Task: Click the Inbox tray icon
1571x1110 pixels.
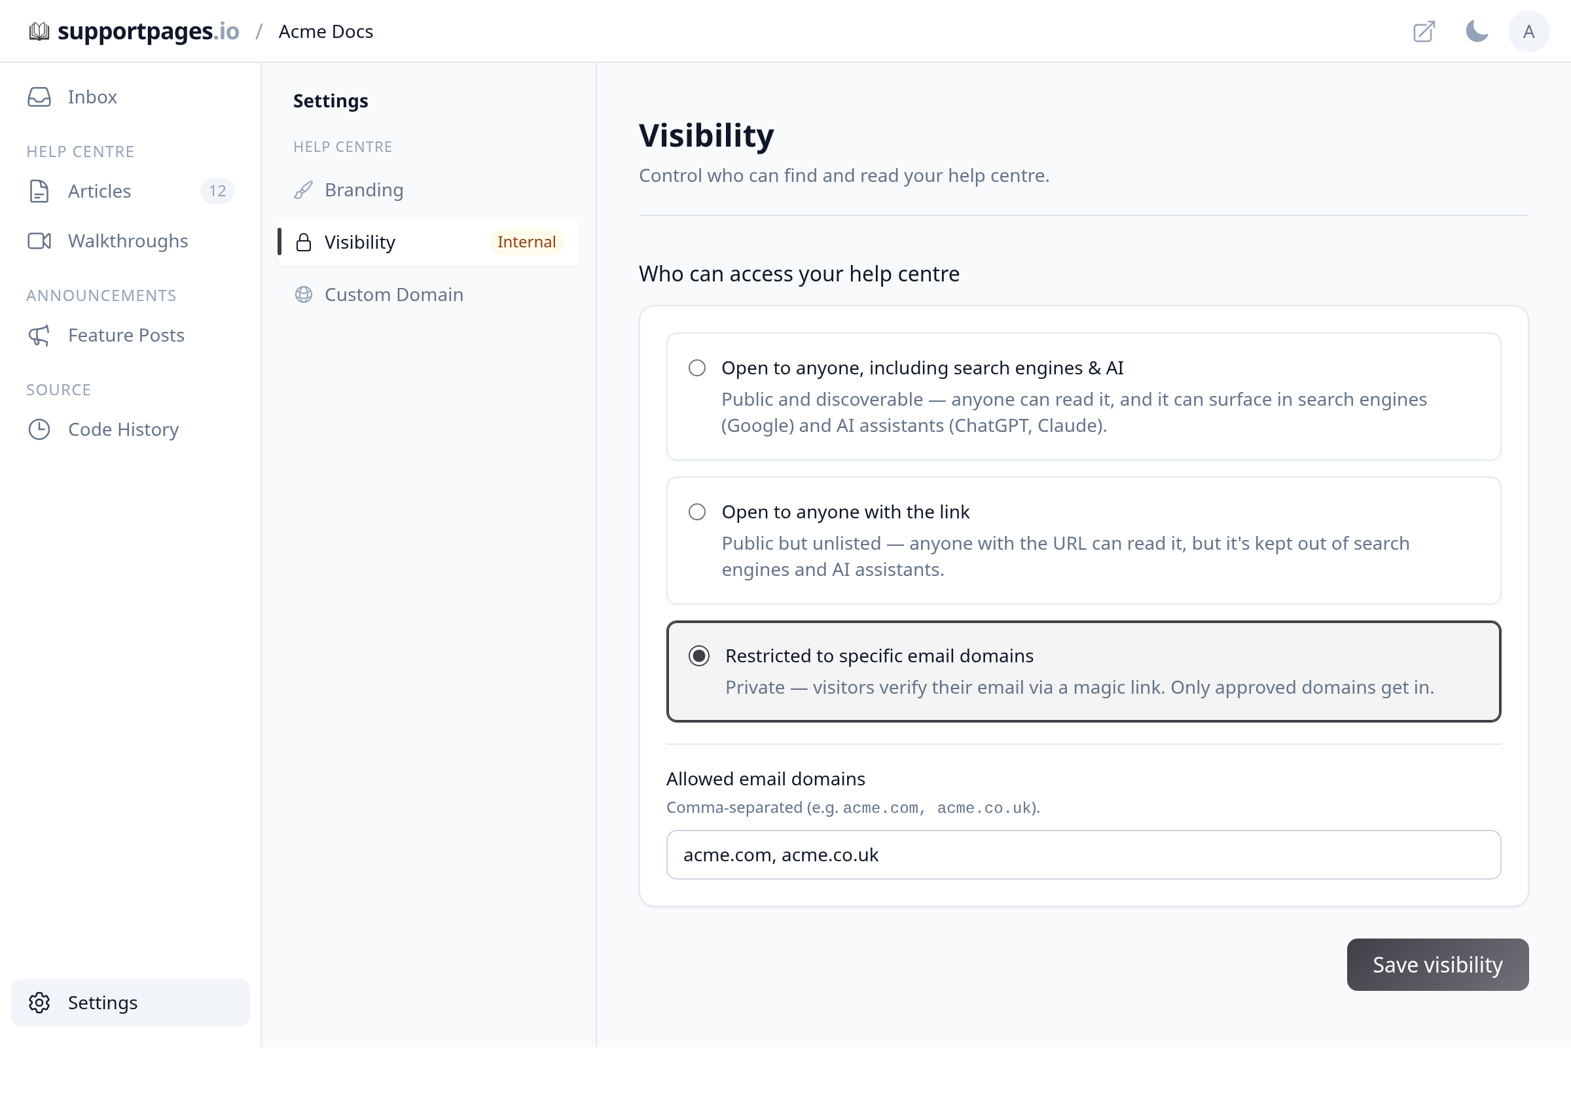Action: pos(39,97)
